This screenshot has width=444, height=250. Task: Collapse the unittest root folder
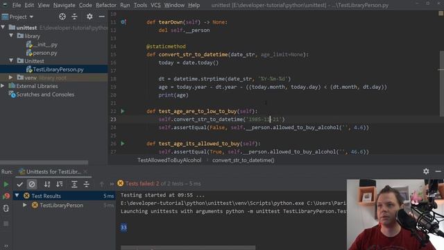[3, 27]
